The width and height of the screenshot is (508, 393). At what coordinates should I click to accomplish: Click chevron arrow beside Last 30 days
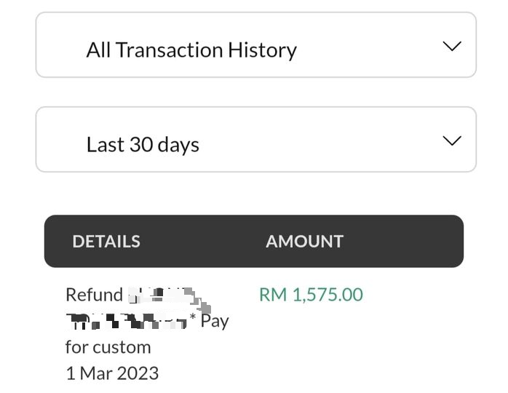[x=452, y=141]
